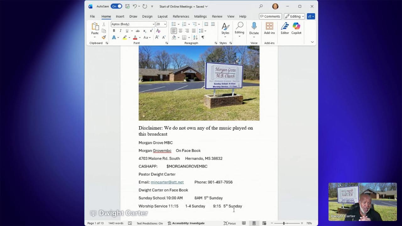The height and width of the screenshot is (226, 402).
Task: Open the font size 20 dropdown
Action: pos(165,24)
